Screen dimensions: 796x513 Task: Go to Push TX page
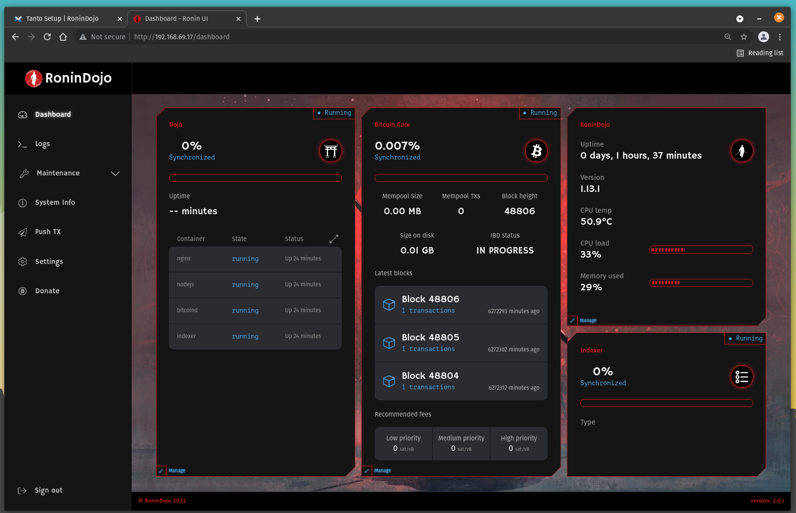click(x=48, y=232)
